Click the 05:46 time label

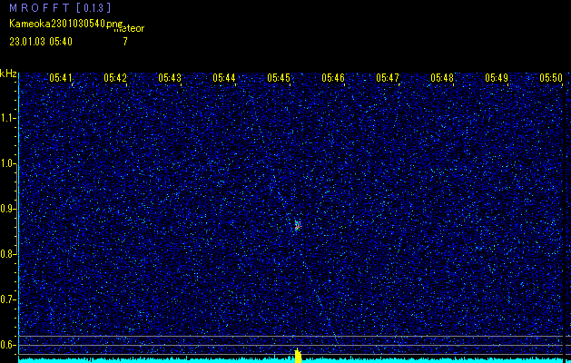tap(333, 77)
